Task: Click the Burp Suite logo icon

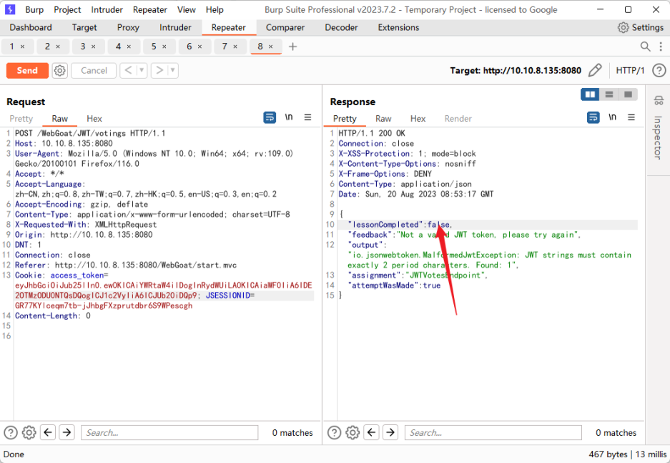Action: click(10, 9)
